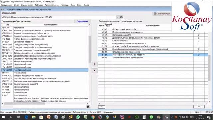Select the Культурология row
The height and width of the screenshot is (120, 213).
(x=45, y=95)
